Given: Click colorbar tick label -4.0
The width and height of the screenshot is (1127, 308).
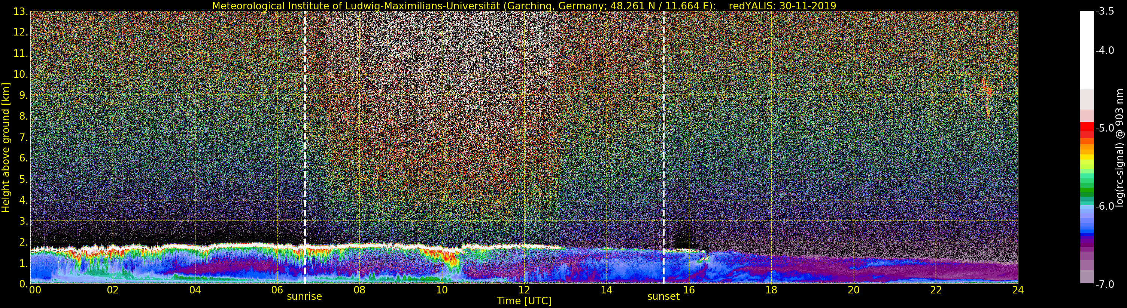Looking at the screenshot, I should tap(1105, 50).
